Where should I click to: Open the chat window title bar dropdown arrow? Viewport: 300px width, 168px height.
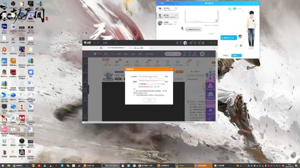pyautogui.click(x=247, y=3)
